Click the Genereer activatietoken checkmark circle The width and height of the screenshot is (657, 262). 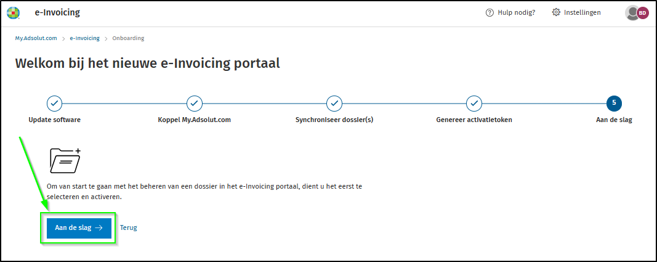(x=474, y=103)
